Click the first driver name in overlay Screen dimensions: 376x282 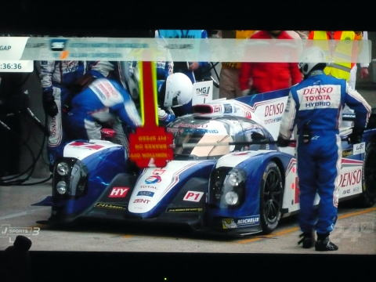pyautogui.click(x=108, y=45)
